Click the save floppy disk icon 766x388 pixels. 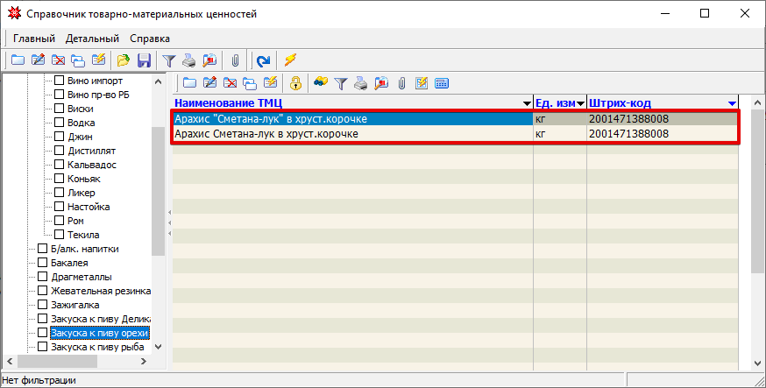coord(144,60)
